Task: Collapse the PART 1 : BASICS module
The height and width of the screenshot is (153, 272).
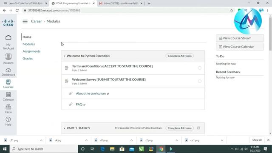Action: pos(64,128)
